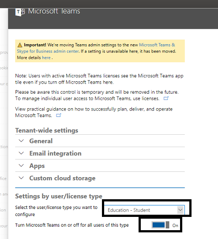Open external link icon after 'Microsoft Teams.'

59,115
